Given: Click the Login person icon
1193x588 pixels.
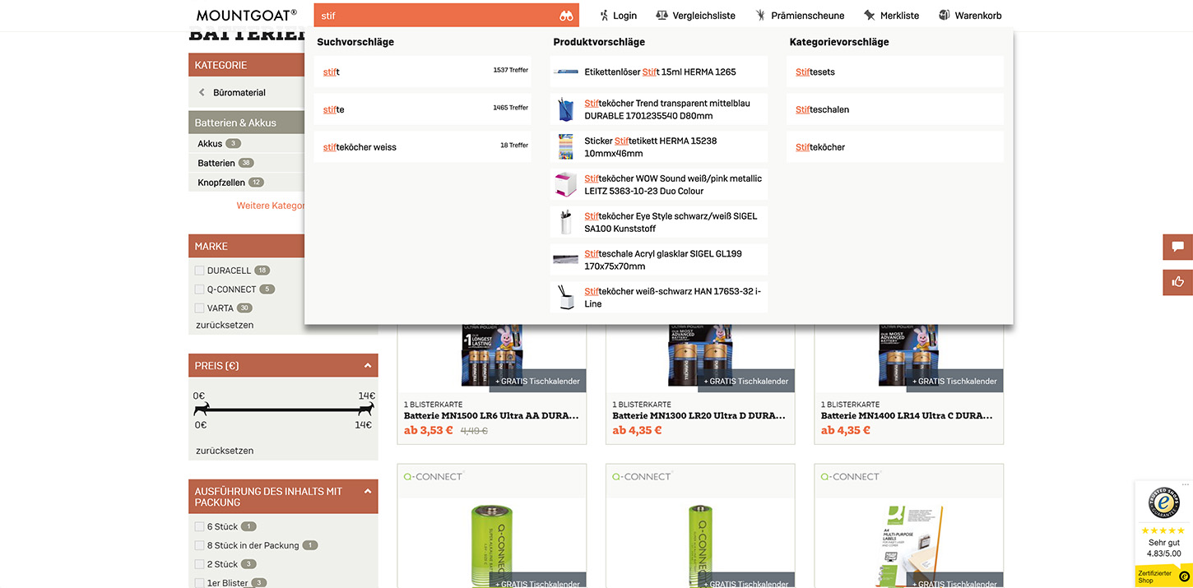Looking at the screenshot, I should (604, 16).
